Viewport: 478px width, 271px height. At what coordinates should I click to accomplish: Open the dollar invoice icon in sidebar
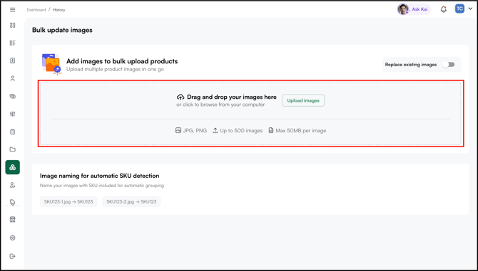pos(13,60)
